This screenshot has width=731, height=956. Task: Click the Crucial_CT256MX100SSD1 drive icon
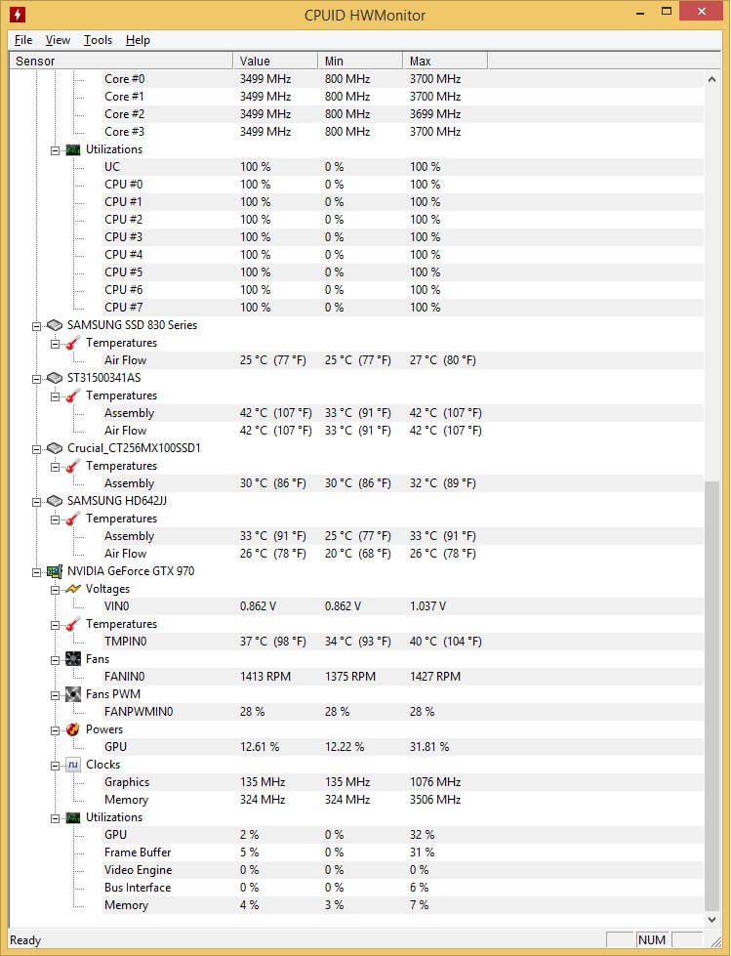pos(55,448)
